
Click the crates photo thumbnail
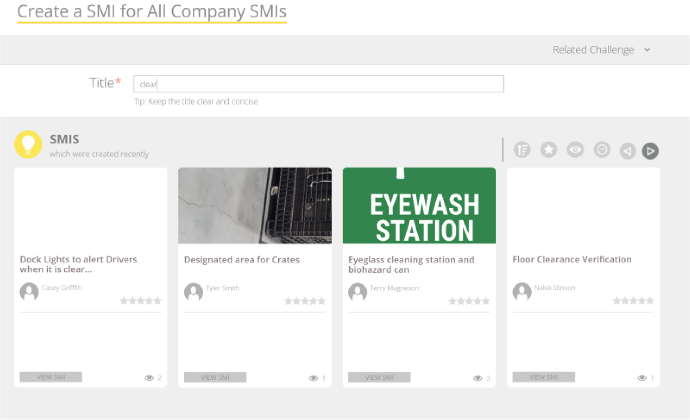point(255,206)
